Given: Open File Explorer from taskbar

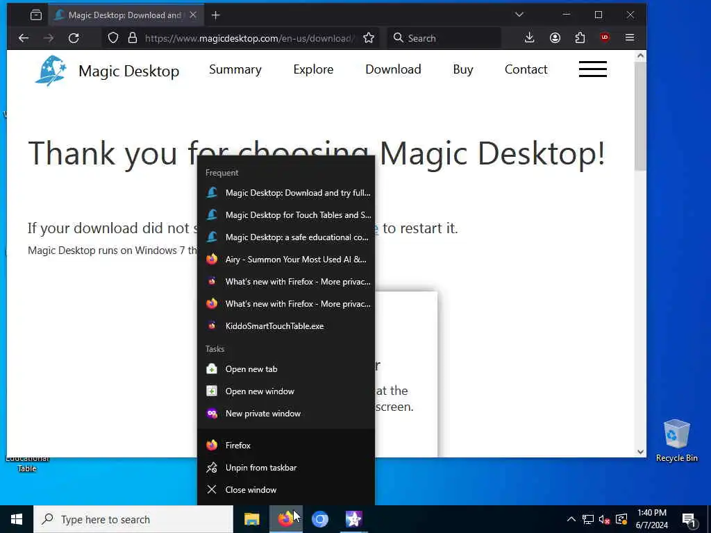Looking at the screenshot, I should (251, 519).
